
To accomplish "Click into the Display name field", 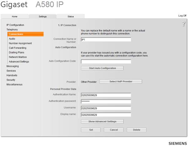I will pos(106,115).
